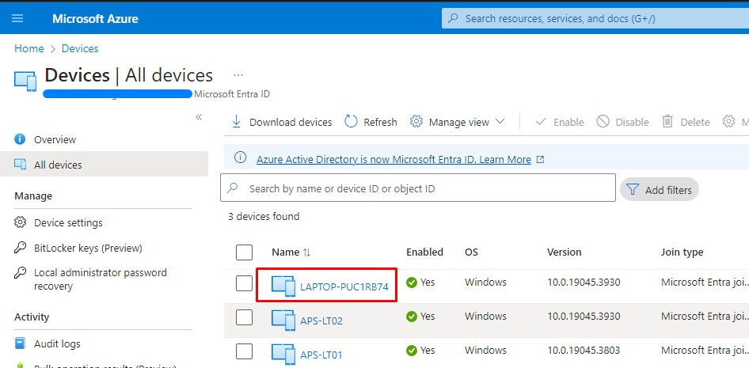
Task: Toggle the select-all checkbox in table header
Action: [244, 252]
